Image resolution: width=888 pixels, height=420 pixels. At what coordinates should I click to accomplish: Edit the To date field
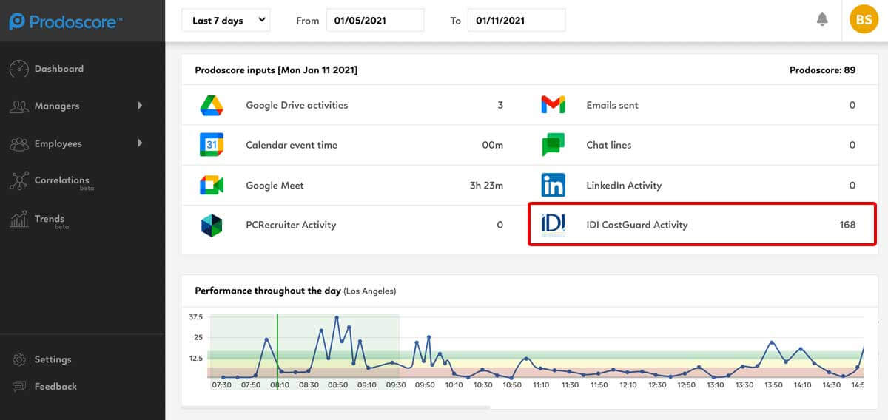(x=517, y=21)
